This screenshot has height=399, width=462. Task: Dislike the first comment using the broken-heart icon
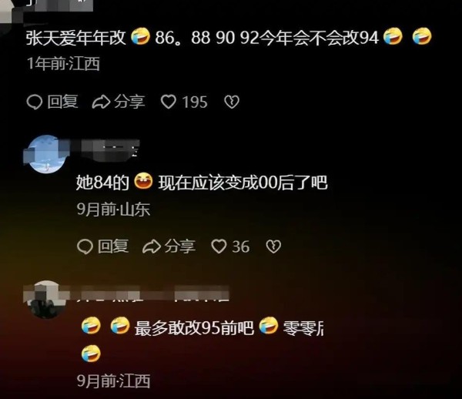point(232,102)
